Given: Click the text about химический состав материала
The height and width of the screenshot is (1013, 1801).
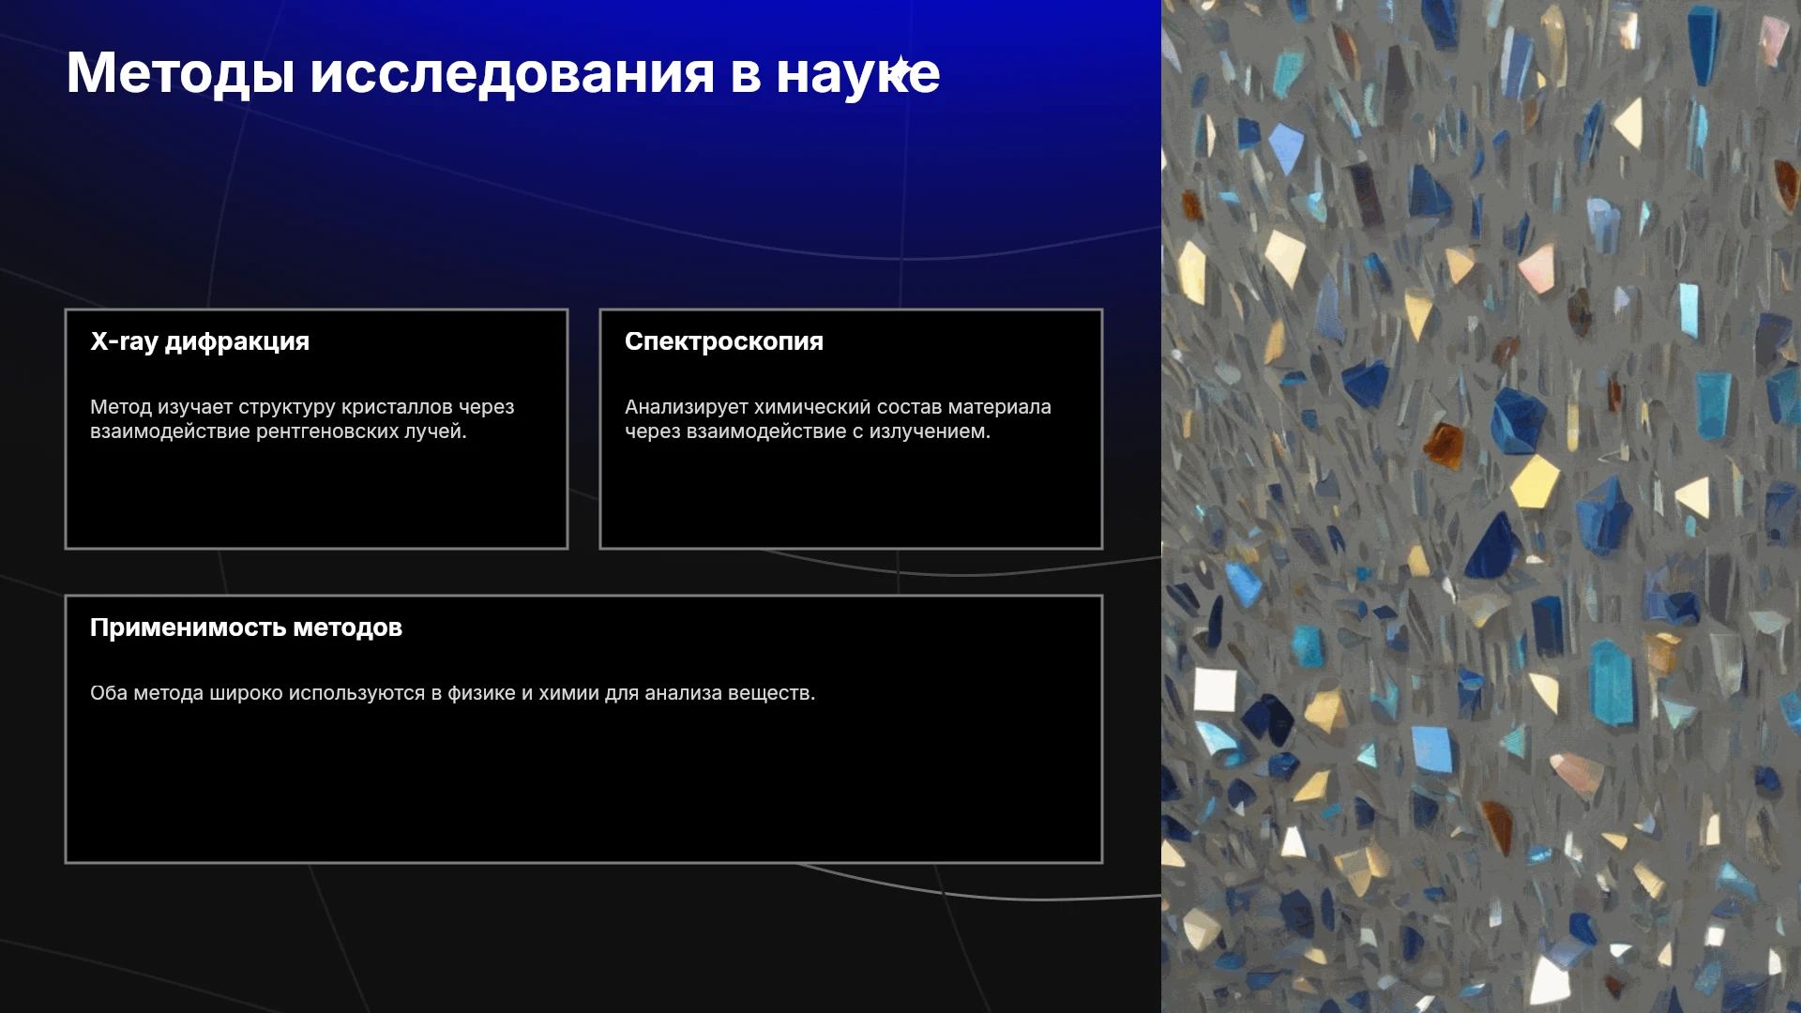Looking at the screenshot, I should (838, 419).
